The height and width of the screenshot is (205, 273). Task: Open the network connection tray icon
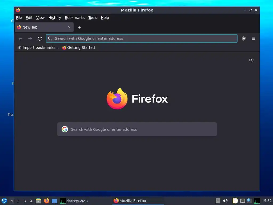tap(242, 201)
